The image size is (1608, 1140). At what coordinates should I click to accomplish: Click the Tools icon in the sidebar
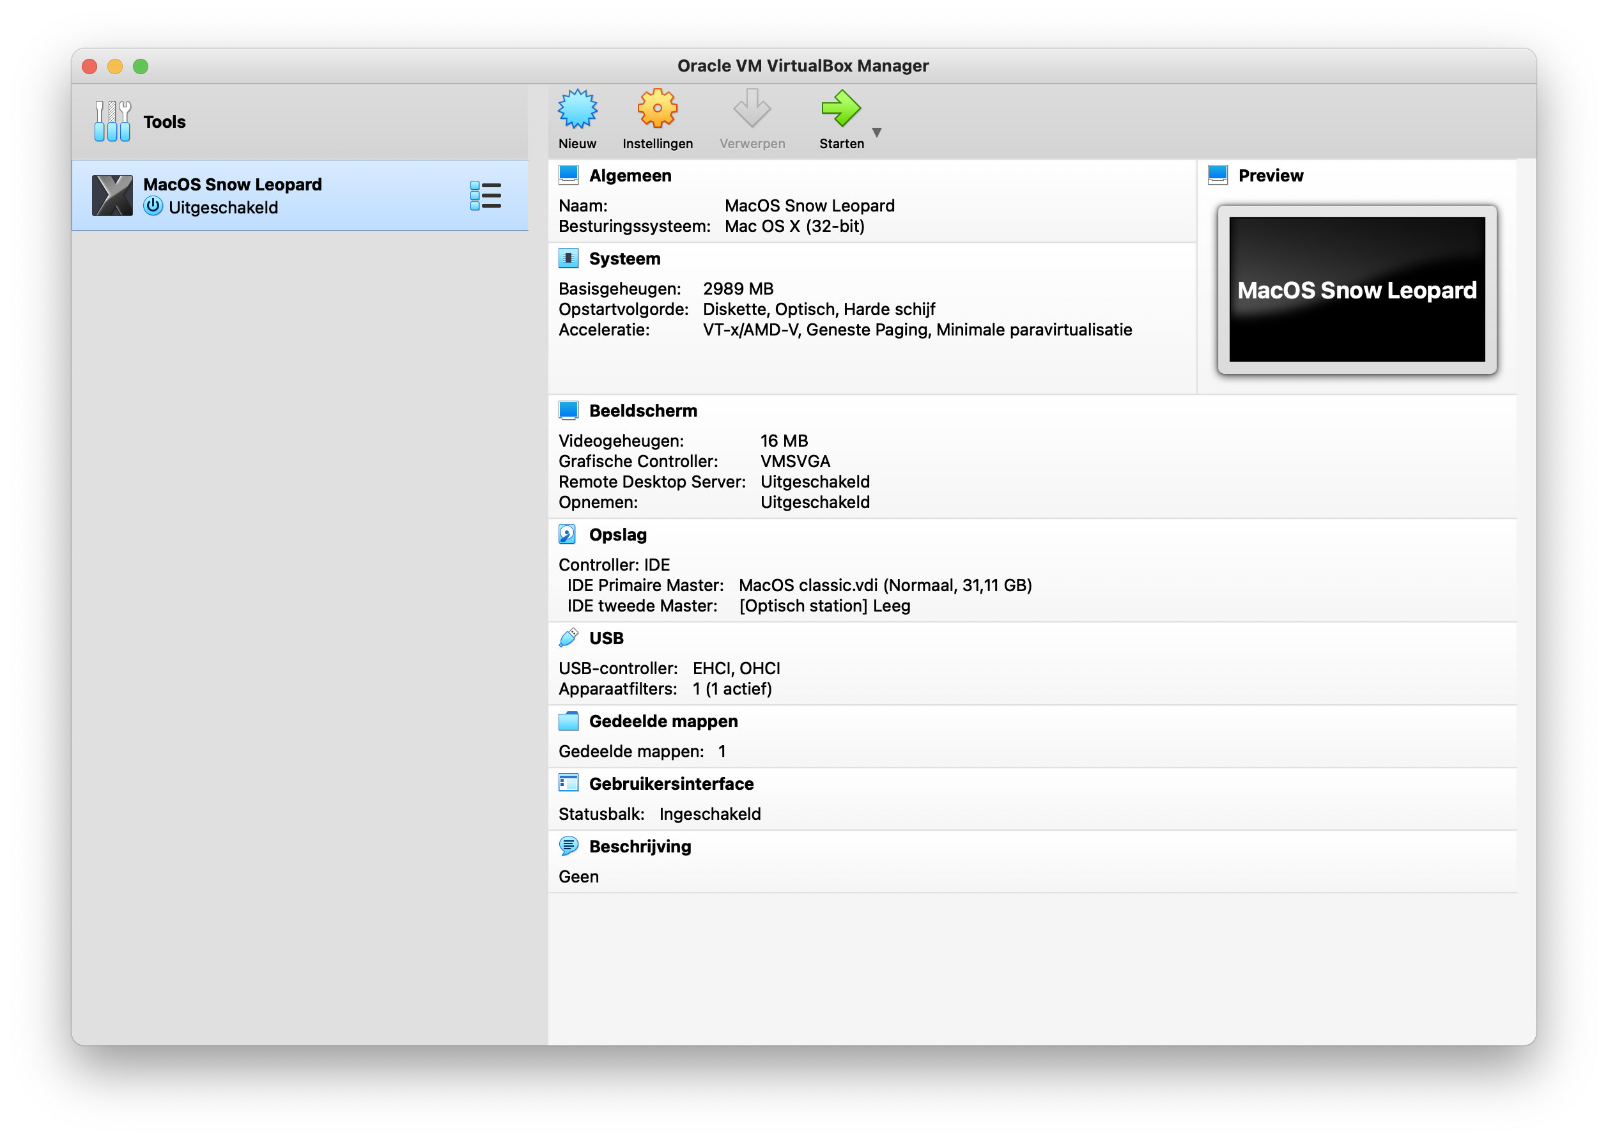coord(112,121)
